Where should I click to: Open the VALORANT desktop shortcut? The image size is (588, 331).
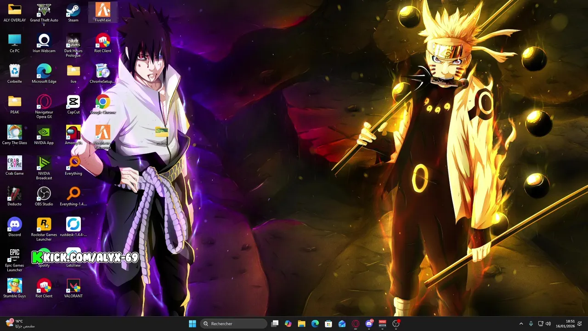73,288
